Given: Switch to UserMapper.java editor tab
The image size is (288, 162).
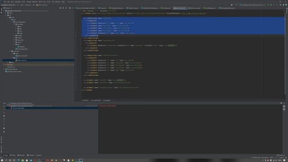Looking at the screenshot, I should [x=210, y=8].
